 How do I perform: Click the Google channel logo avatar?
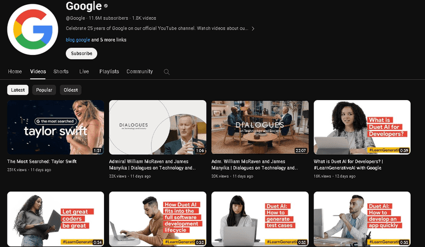[32, 29]
